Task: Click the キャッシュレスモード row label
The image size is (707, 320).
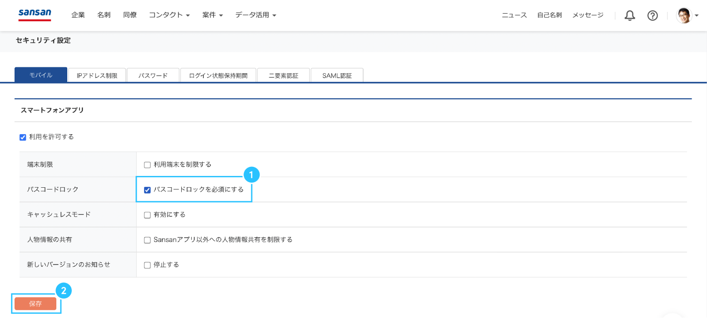Action: pos(59,215)
